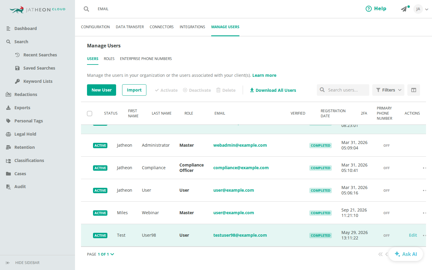
Task: Switch to the Integrations tab
Action: coord(192,27)
